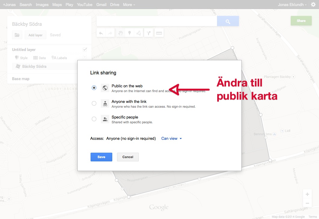
Task: Click the undo arrow in the map toolbar
Action: tap(101, 33)
